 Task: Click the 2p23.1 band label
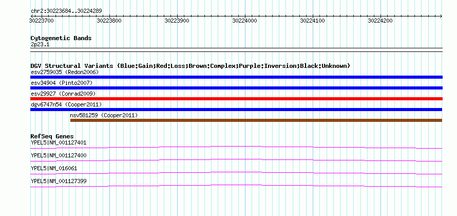pos(40,44)
